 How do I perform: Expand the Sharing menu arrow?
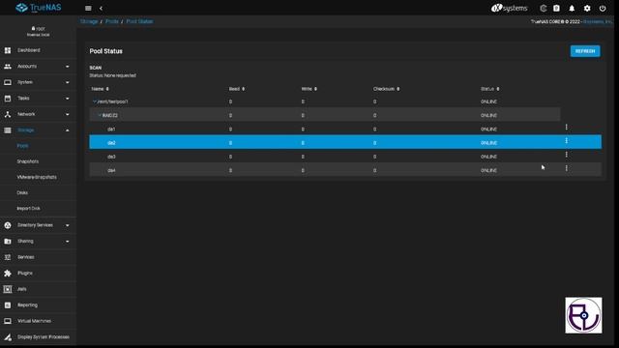(x=67, y=242)
